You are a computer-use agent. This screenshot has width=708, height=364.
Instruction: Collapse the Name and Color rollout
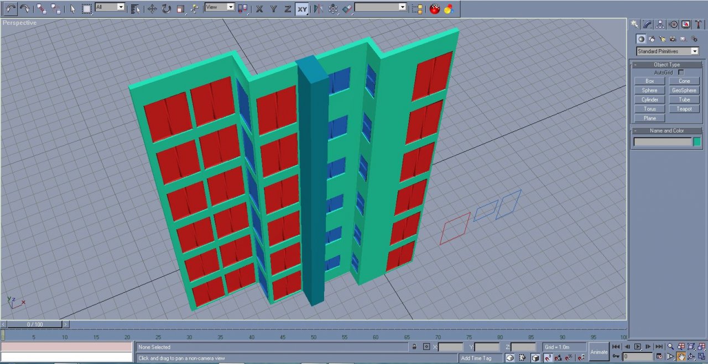667,131
